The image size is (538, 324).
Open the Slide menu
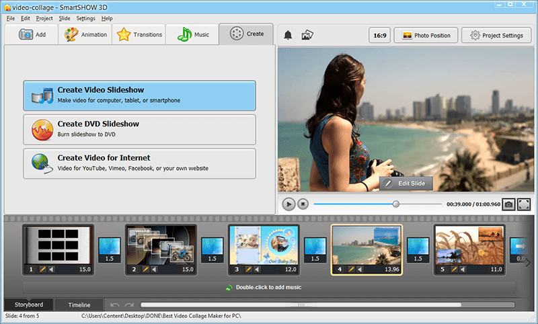[64, 18]
